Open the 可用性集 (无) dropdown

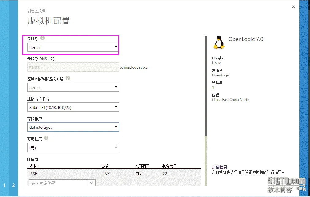point(73,147)
